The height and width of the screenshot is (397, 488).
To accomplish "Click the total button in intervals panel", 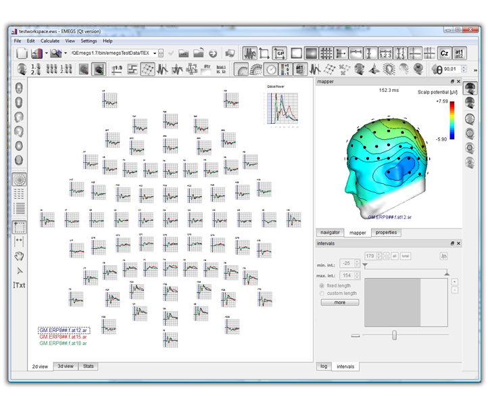I will [x=406, y=256].
